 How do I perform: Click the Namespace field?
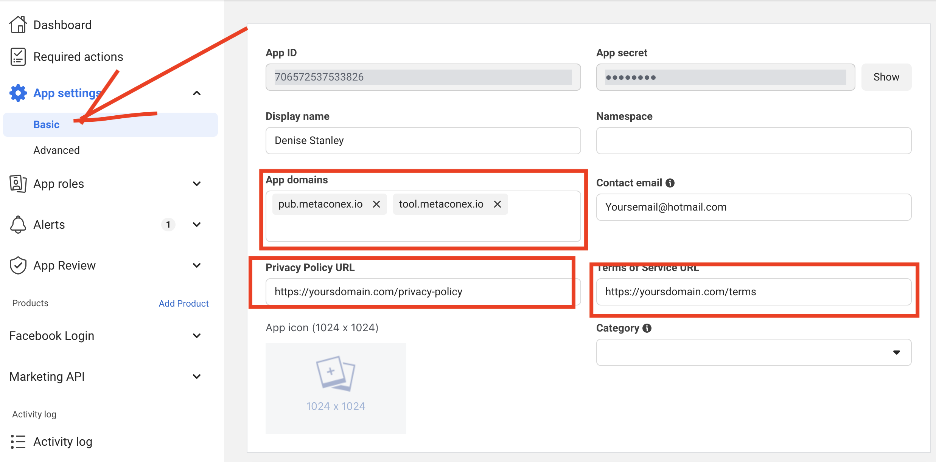(754, 141)
